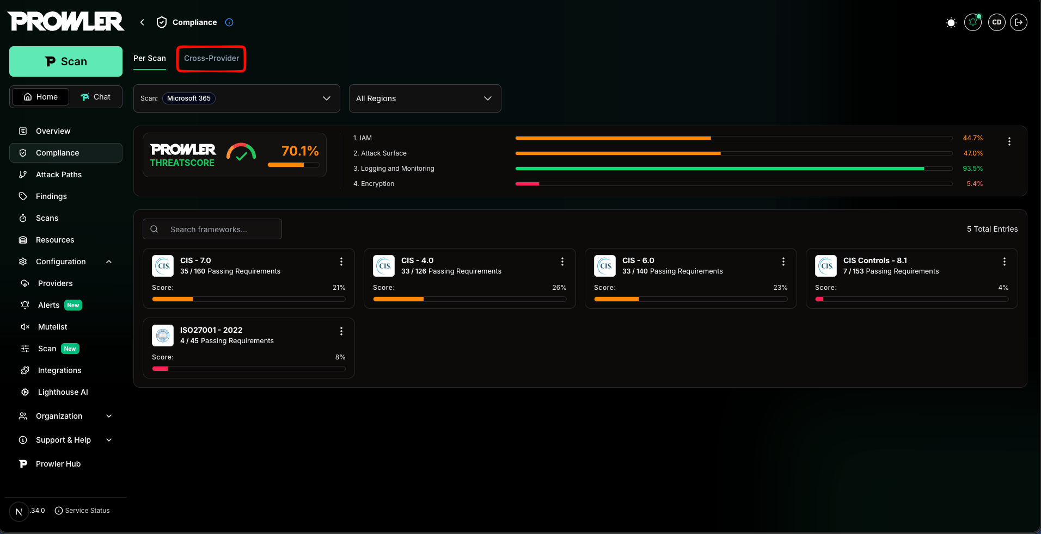Switch to the Chat view
This screenshot has width=1041, height=534.
tap(95, 97)
